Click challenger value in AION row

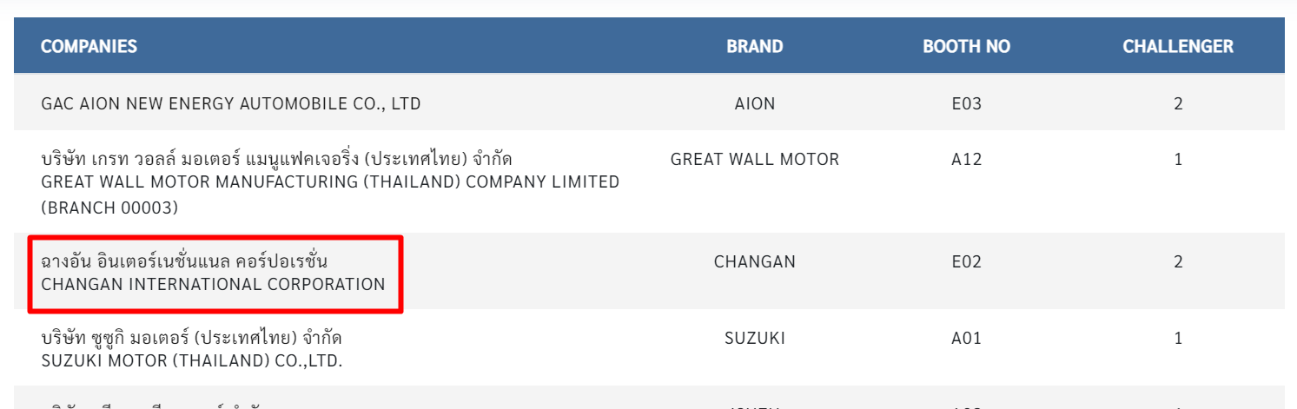pyautogui.click(x=1178, y=104)
